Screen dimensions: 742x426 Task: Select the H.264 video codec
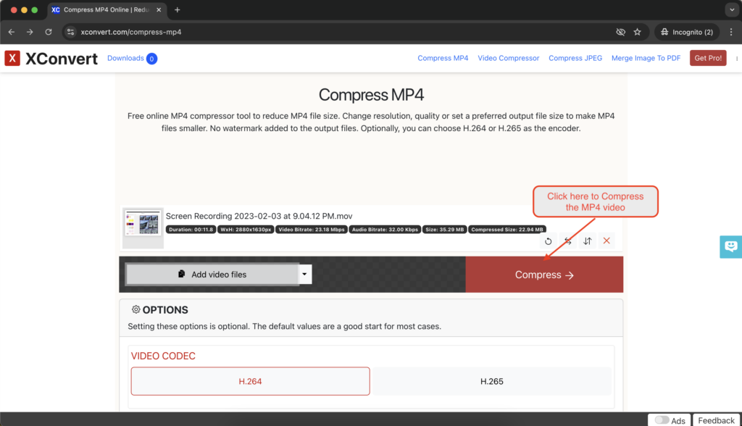click(250, 381)
